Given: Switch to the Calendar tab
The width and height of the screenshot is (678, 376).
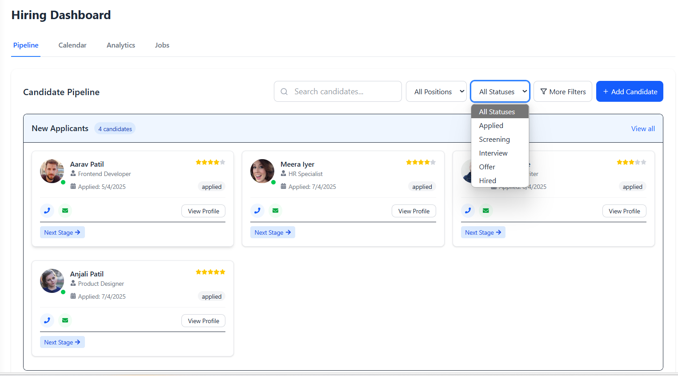Looking at the screenshot, I should tap(72, 45).
